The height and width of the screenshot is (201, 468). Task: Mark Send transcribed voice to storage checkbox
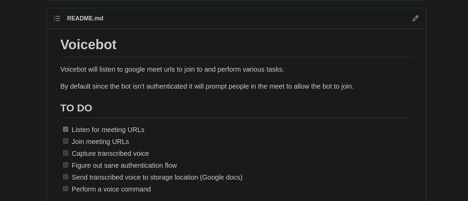(x=65, y=177)
